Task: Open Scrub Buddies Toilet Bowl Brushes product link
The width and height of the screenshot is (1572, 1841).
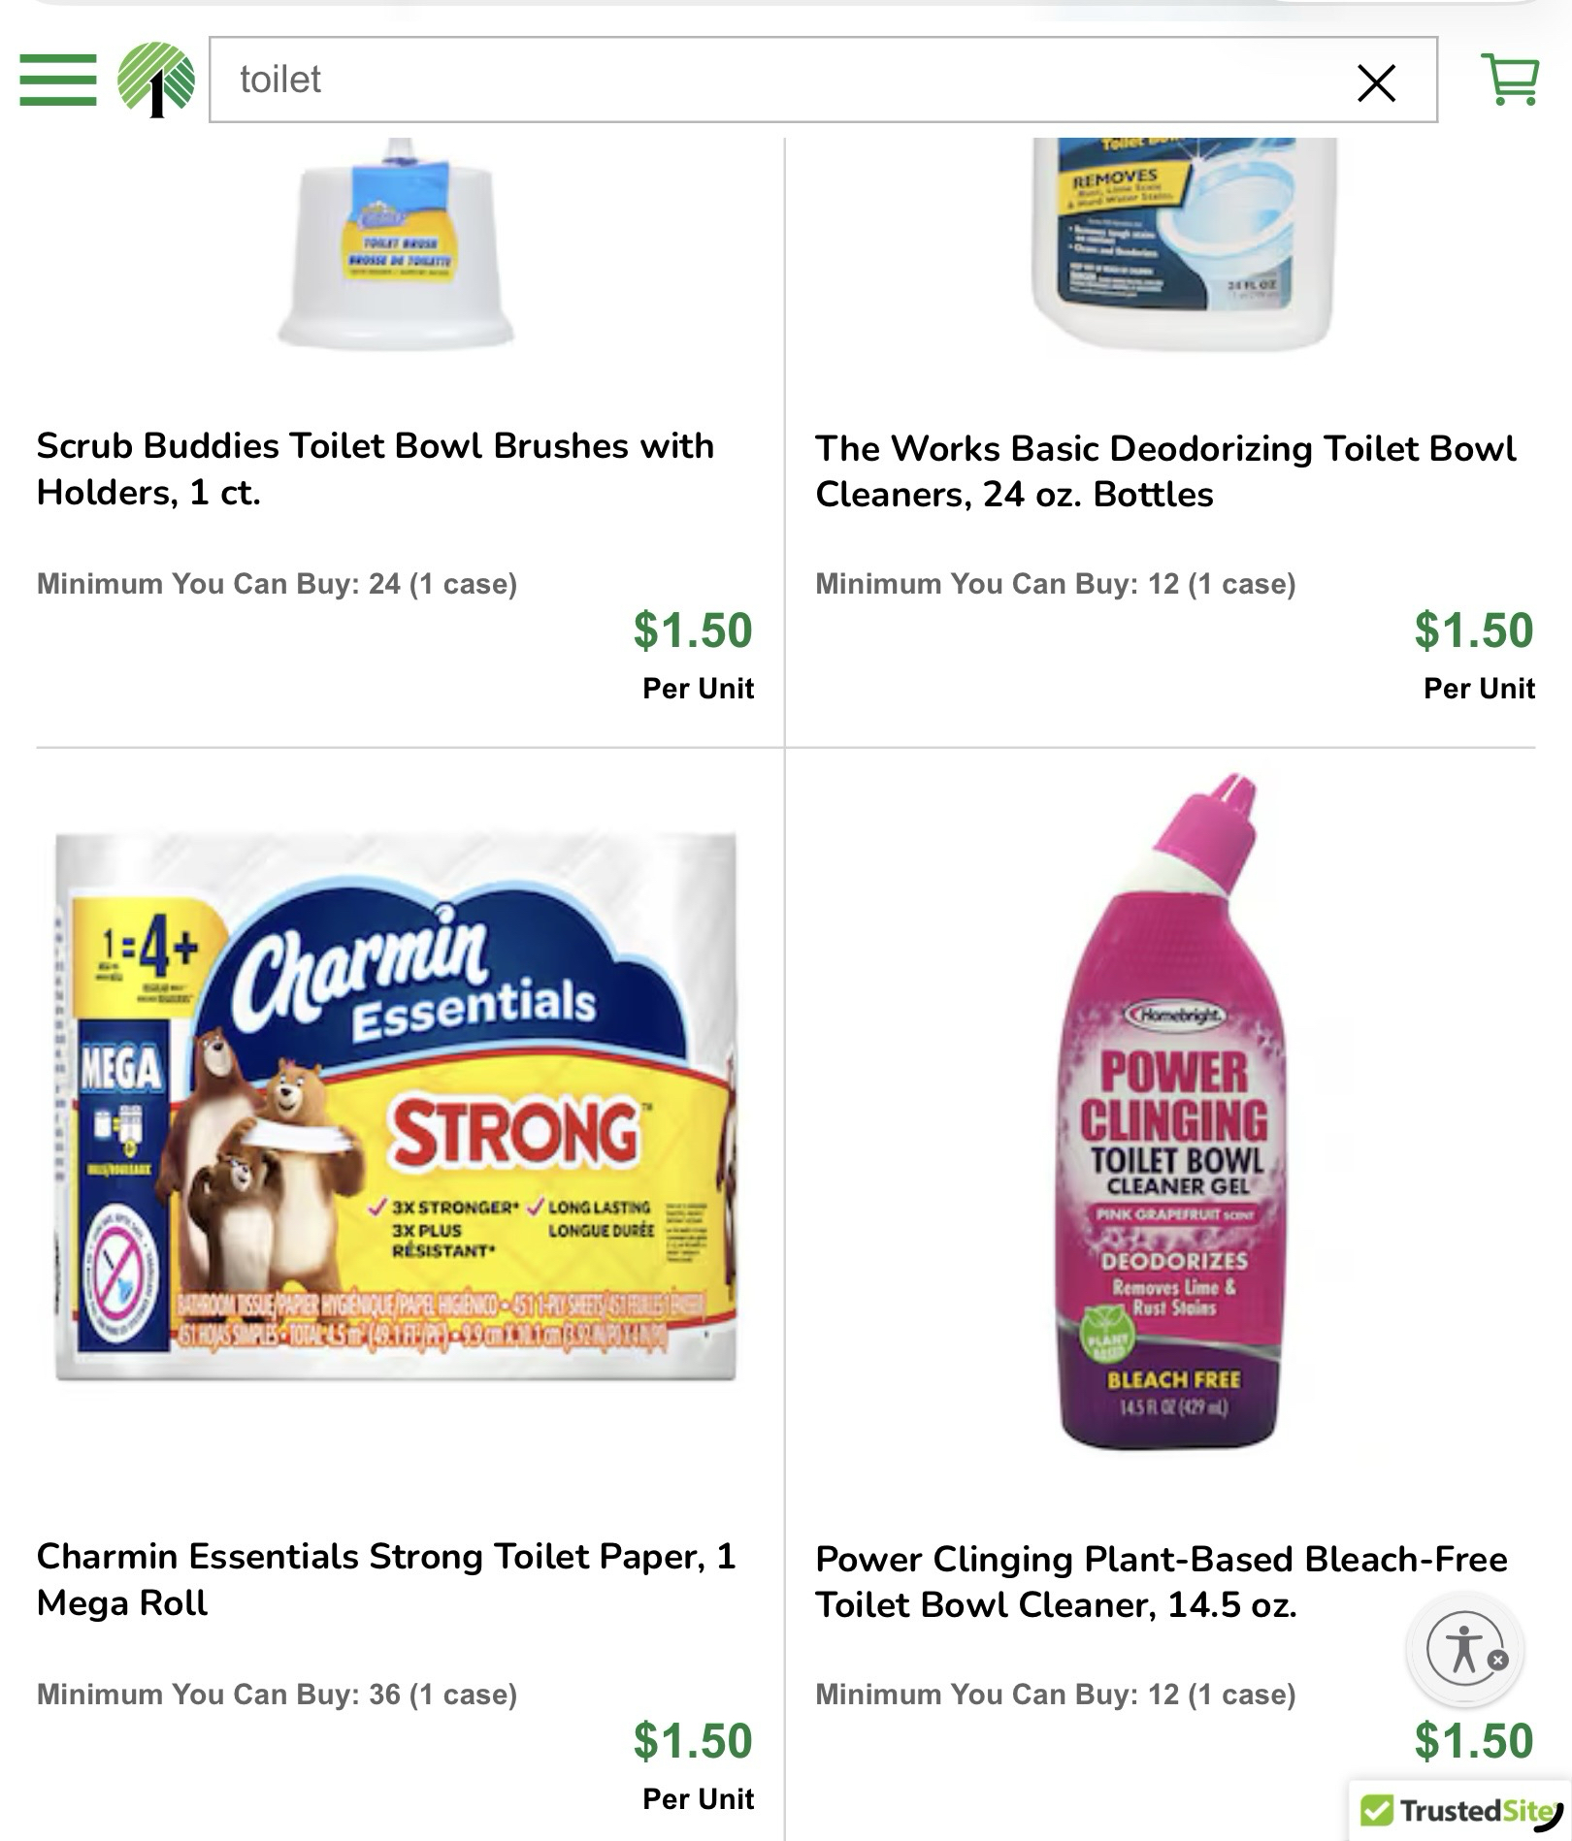Action: [x=375, y=468]
